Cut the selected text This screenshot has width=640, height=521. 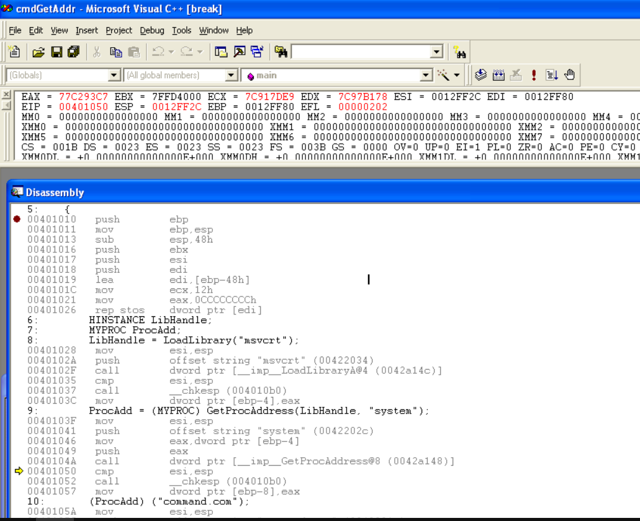[97, 51]
